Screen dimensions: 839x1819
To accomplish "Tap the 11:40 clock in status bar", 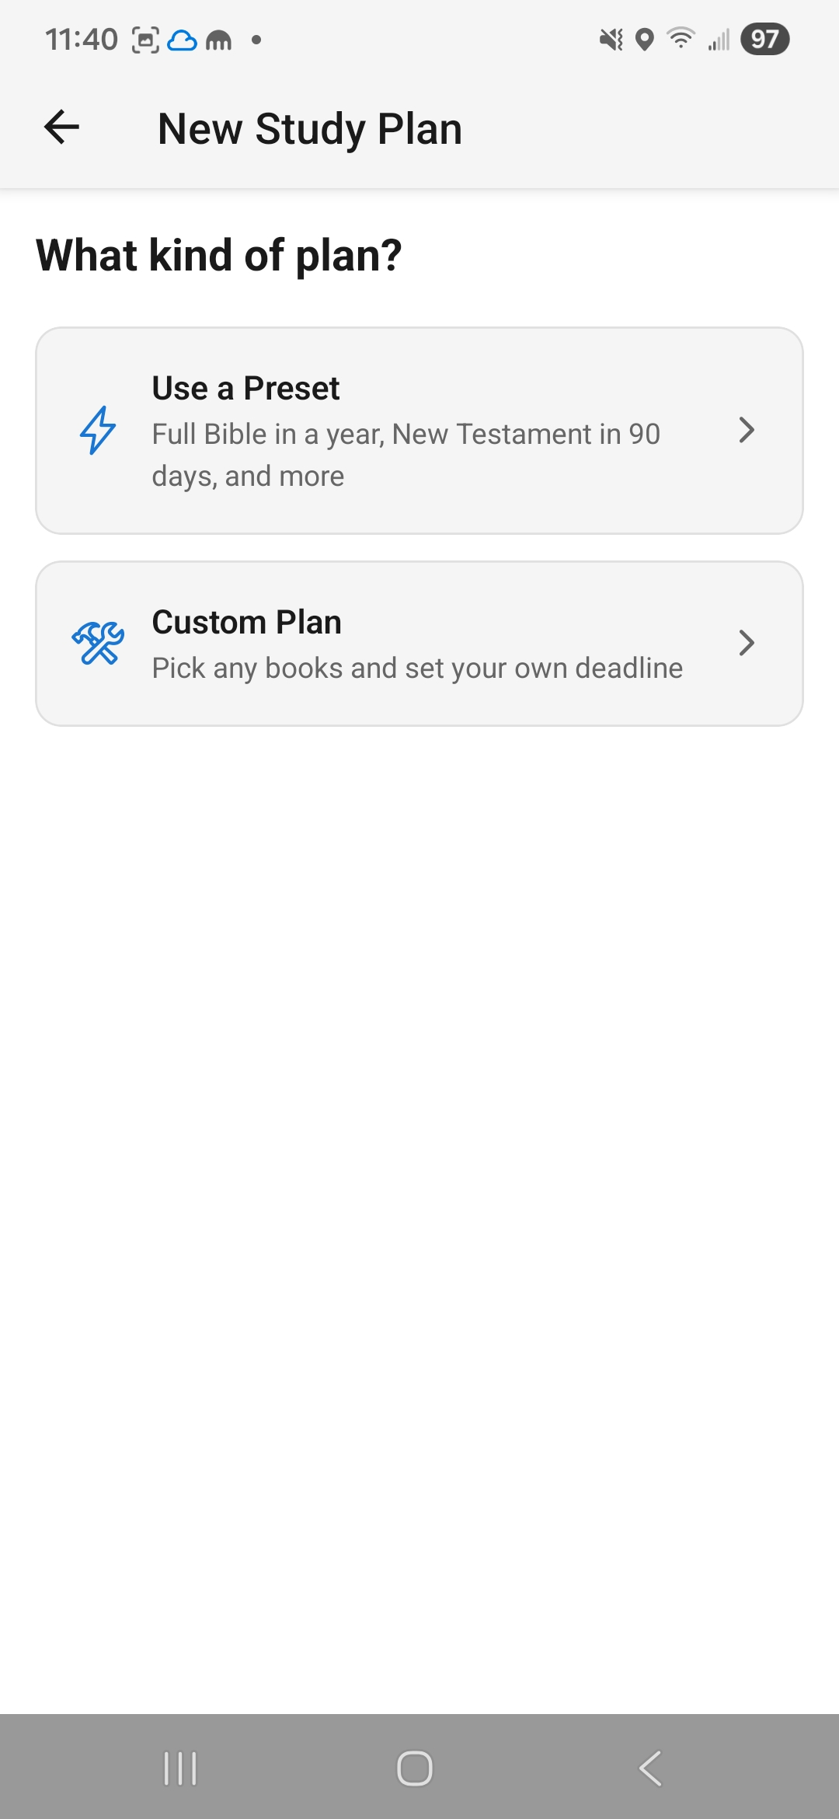I will click(81, 39).
